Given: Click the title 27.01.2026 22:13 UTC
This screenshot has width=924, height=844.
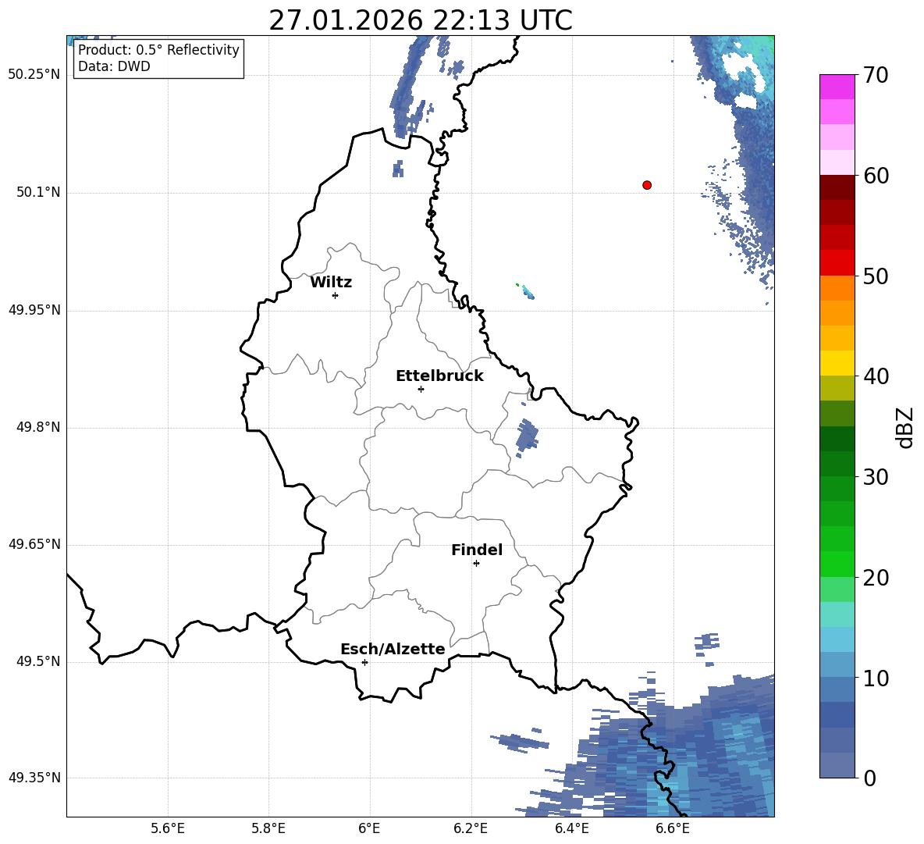Looking at the screenshot, I should (x=420, y=20).
